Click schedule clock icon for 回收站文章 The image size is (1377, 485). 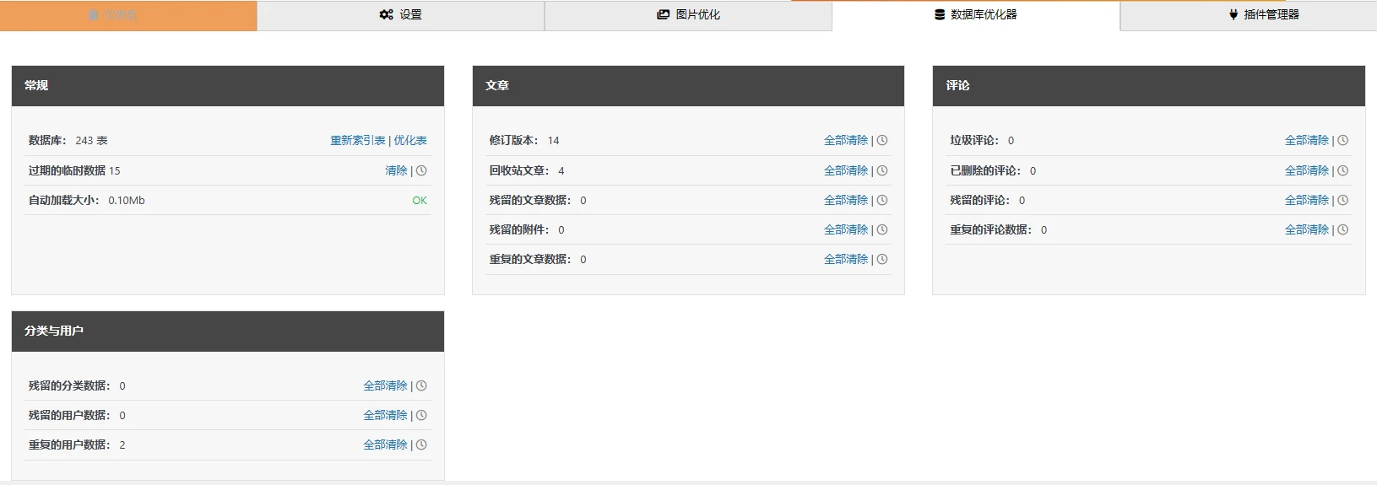pyautogui.click(x=882, y=170)
